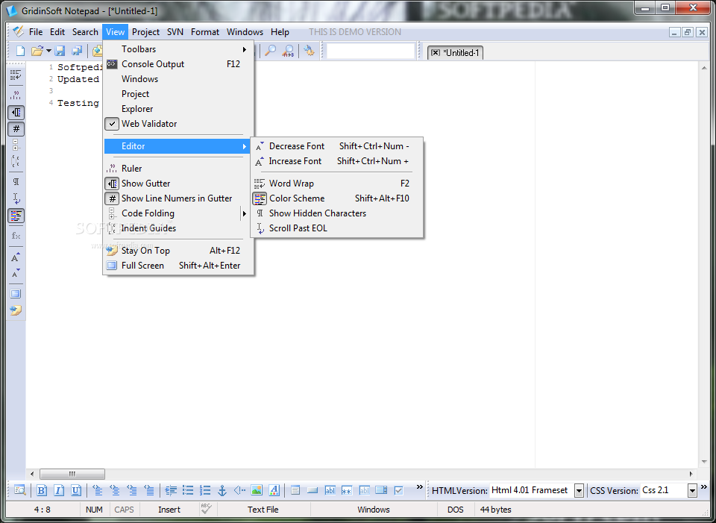Click the checkbox form element icon
Screen dimensions: 716x523
[x=398, y=491]
